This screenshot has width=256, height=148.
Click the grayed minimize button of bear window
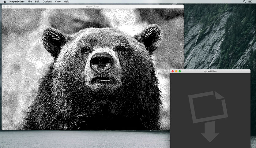coord(8,6)
